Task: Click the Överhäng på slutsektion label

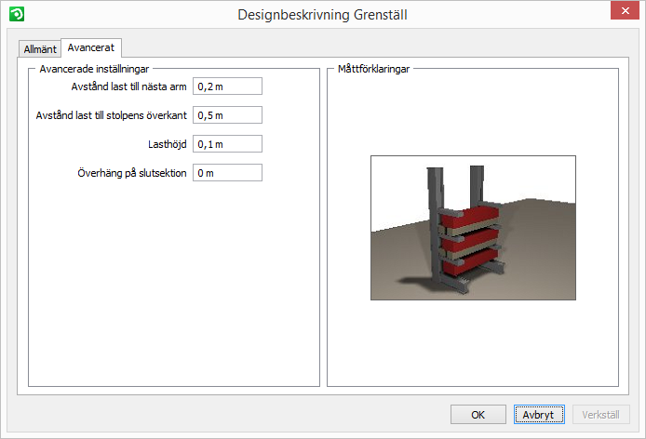Action: pyautogui.click(x=132, y=173)
